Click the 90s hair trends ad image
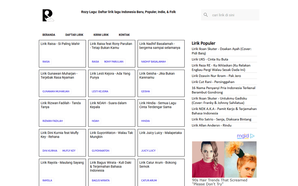 tap(224, 160)
